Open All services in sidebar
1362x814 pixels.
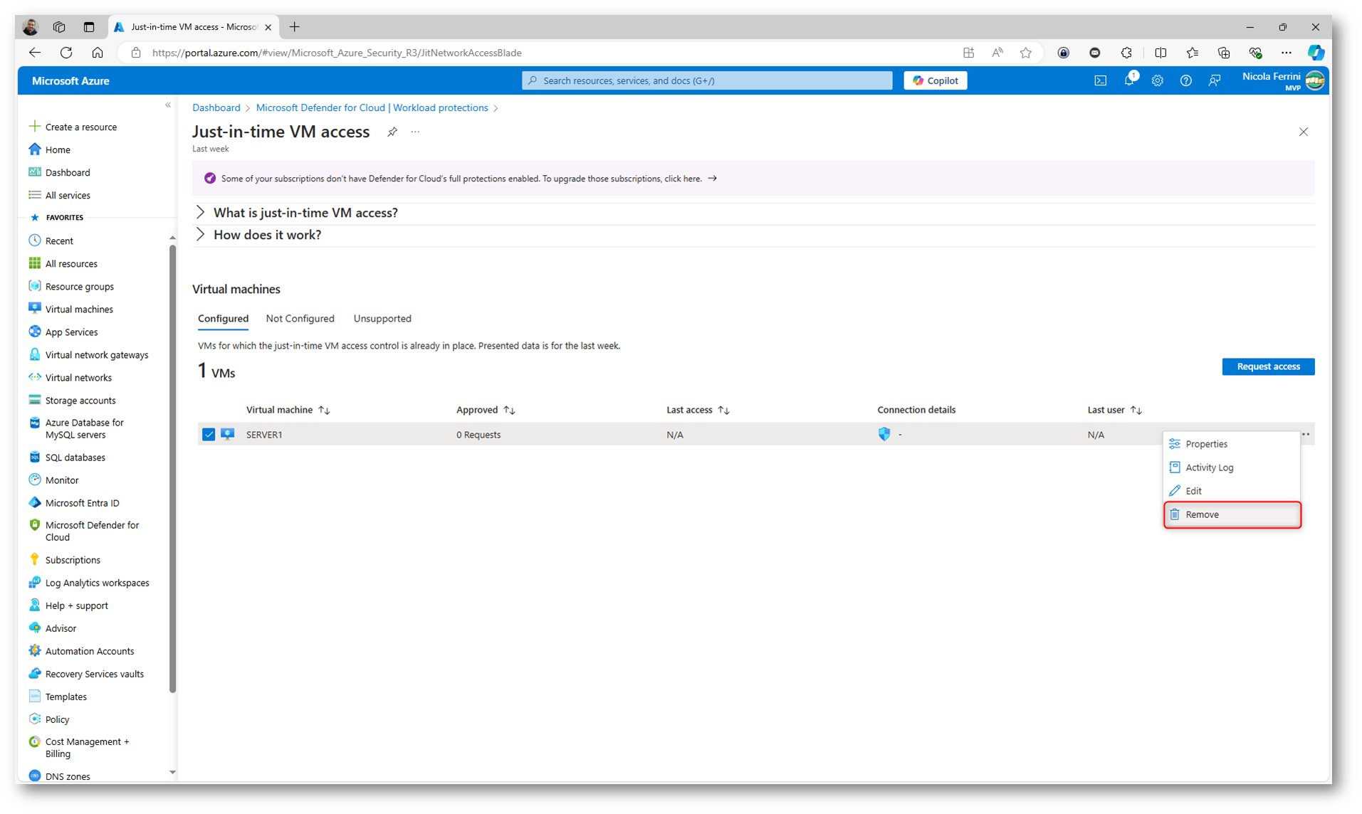pyautogui.click(x=60, y=195)
